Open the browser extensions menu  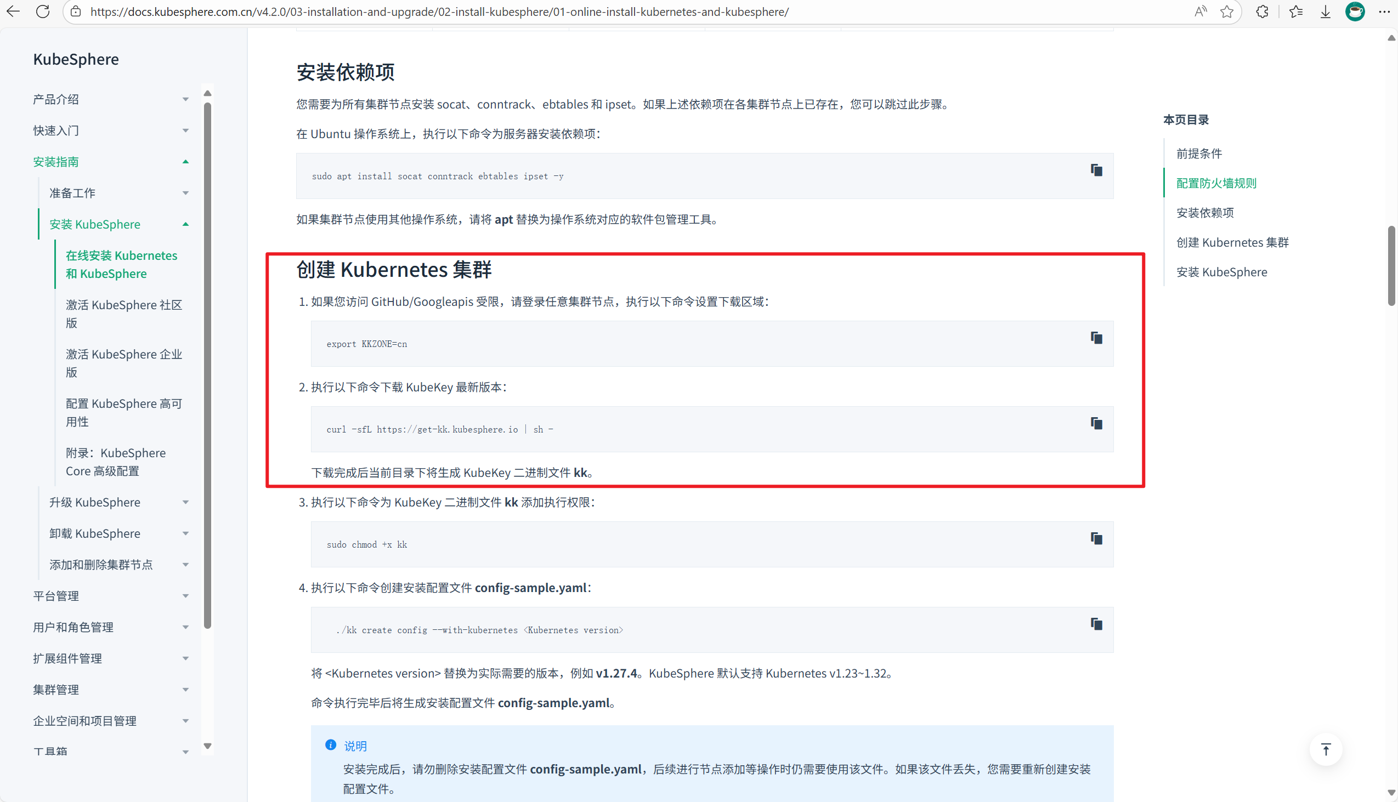1262,12
